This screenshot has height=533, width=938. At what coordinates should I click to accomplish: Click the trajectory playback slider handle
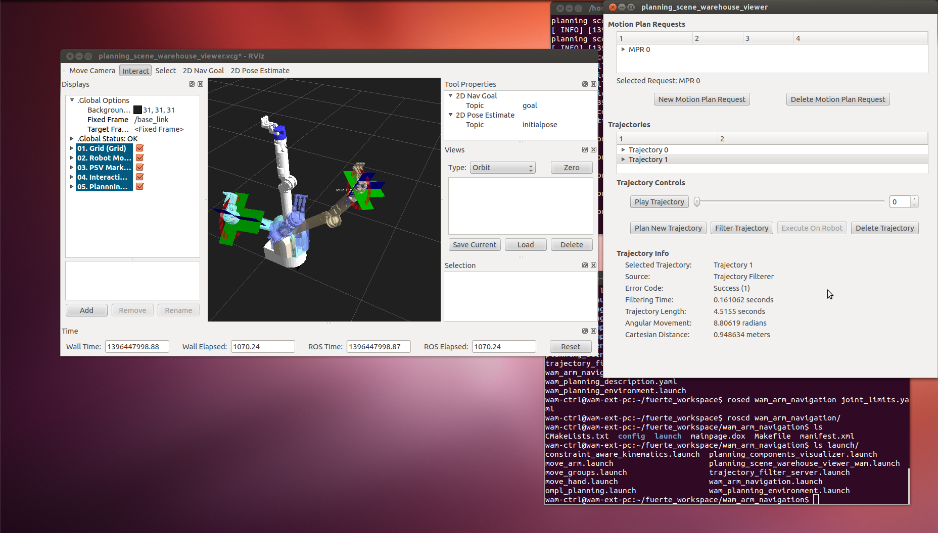(x=697, y=202)
